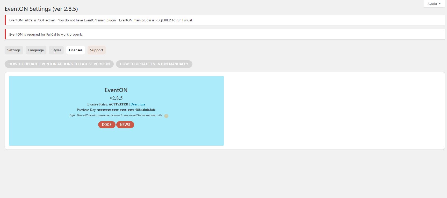This screenshot has height=198, width=447.
Task: Select the Styles tab
Action: click(x=56, y=50)
